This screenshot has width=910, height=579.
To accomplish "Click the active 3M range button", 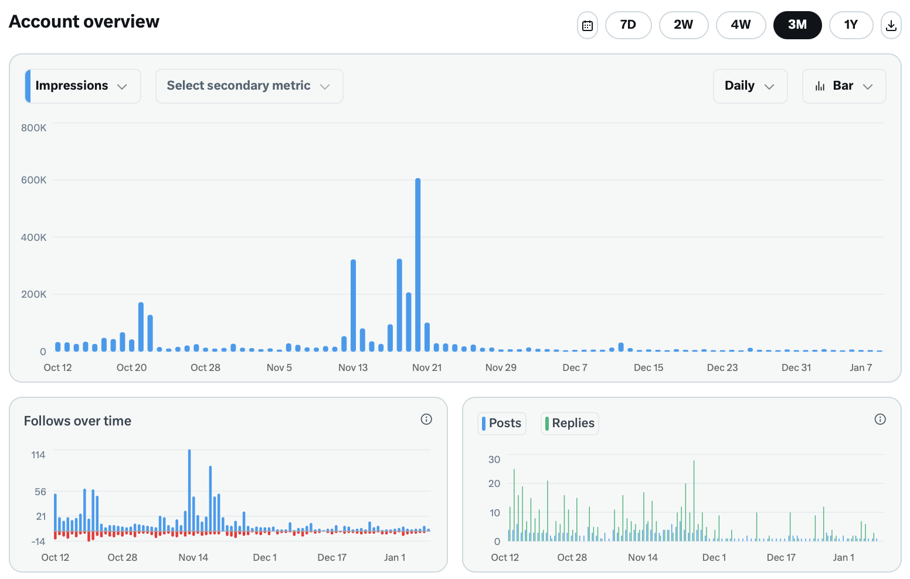I will click(x=797, y=25).
